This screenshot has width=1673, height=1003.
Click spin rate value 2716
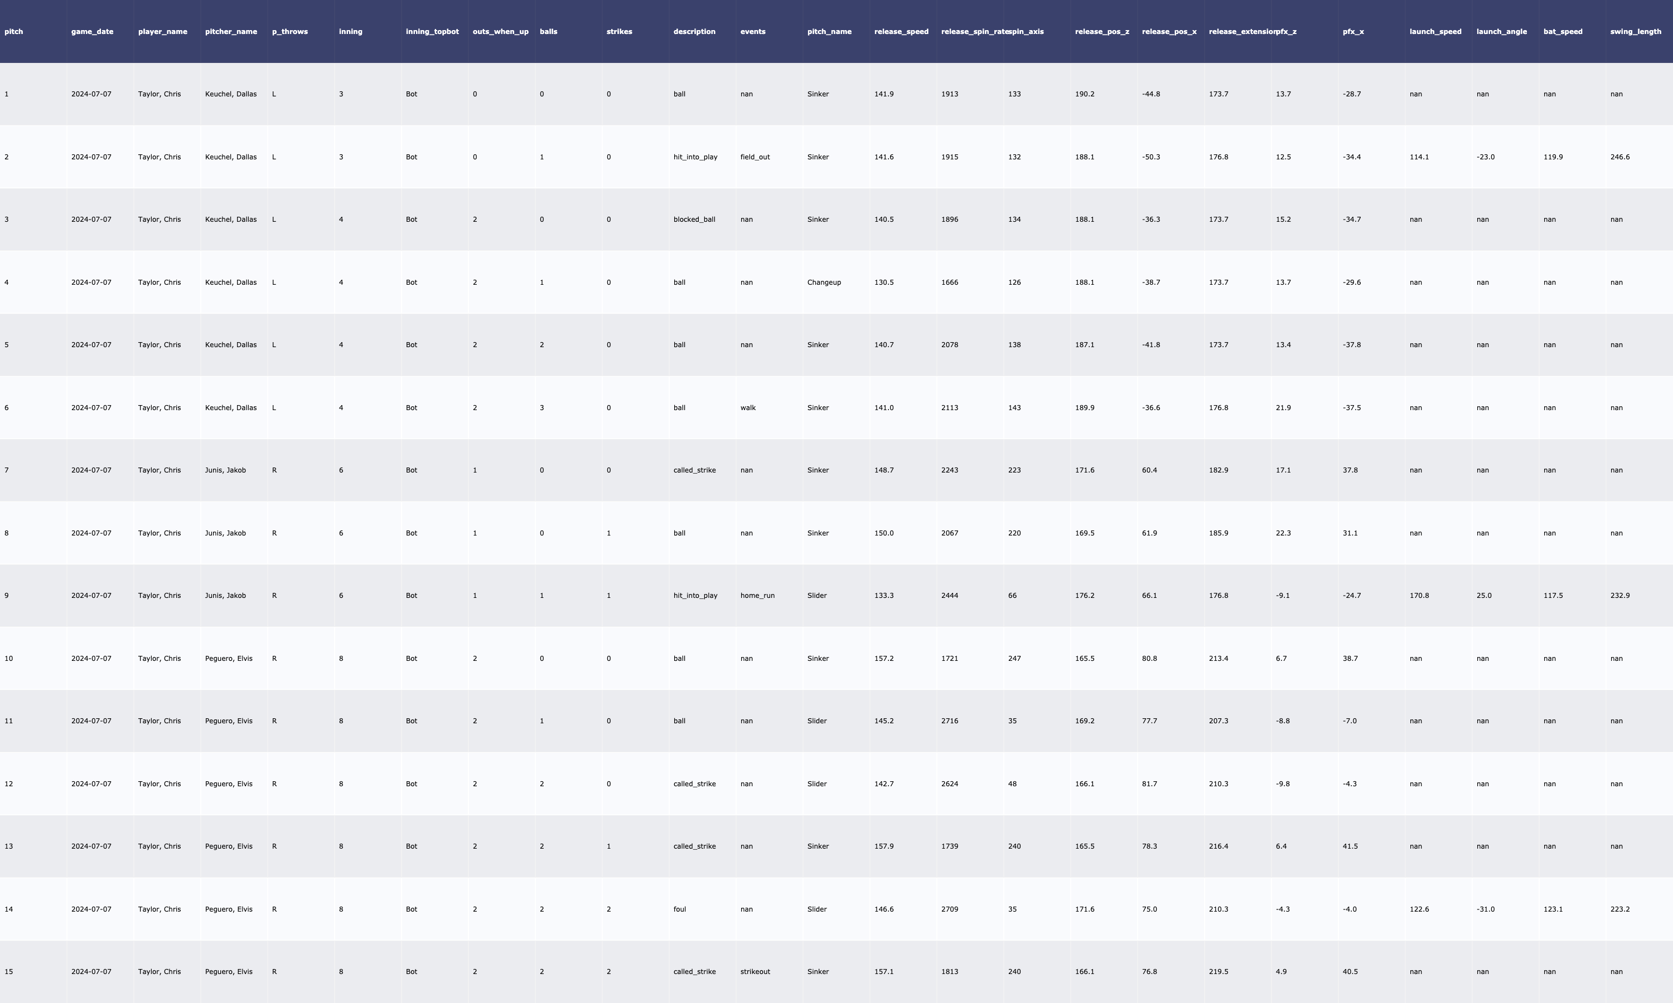click(950, 721)
